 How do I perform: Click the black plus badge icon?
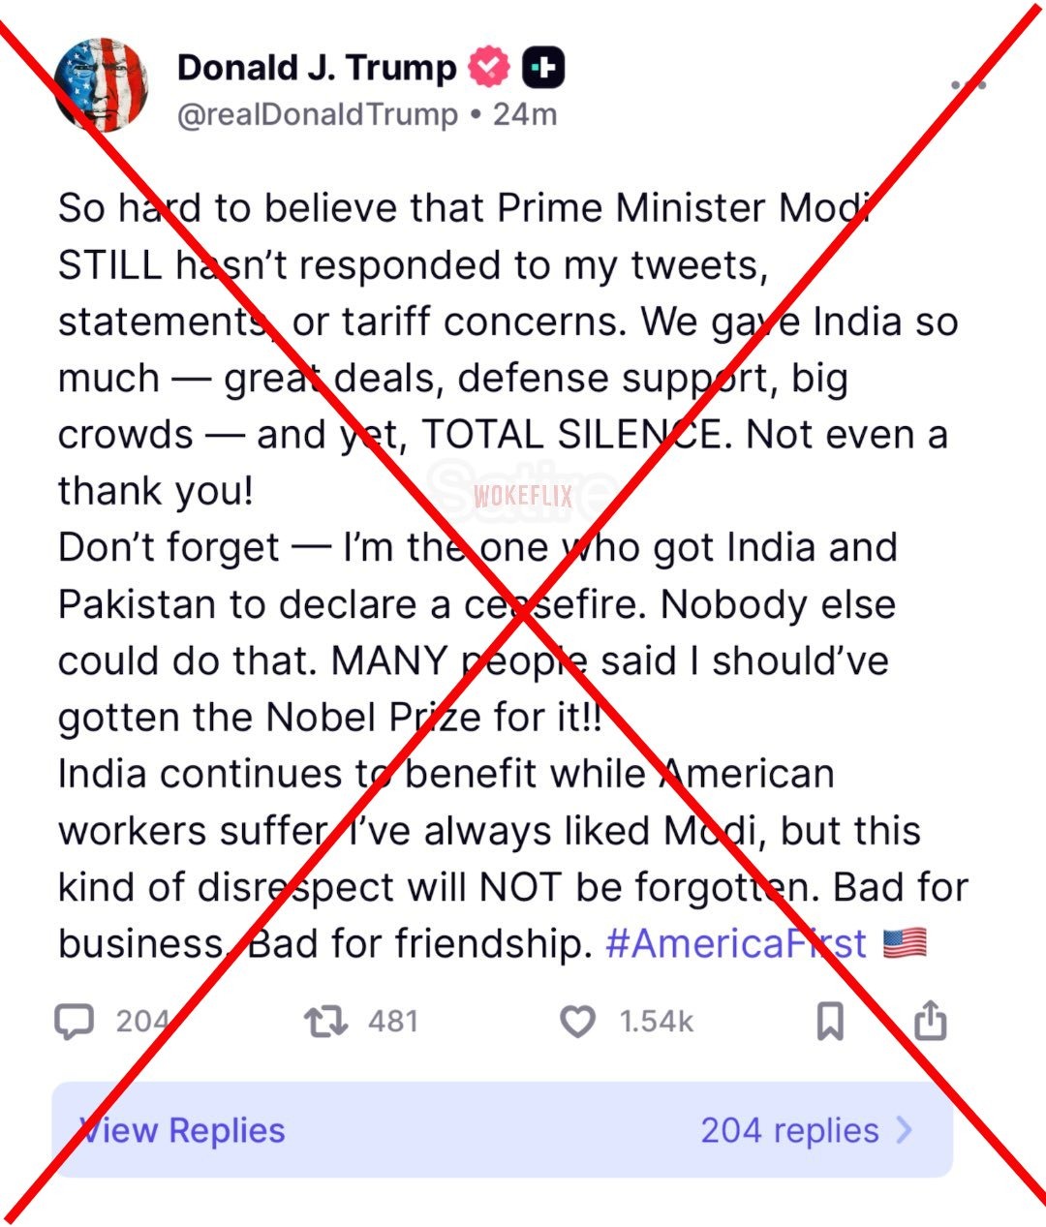click(x=543, y=68)
